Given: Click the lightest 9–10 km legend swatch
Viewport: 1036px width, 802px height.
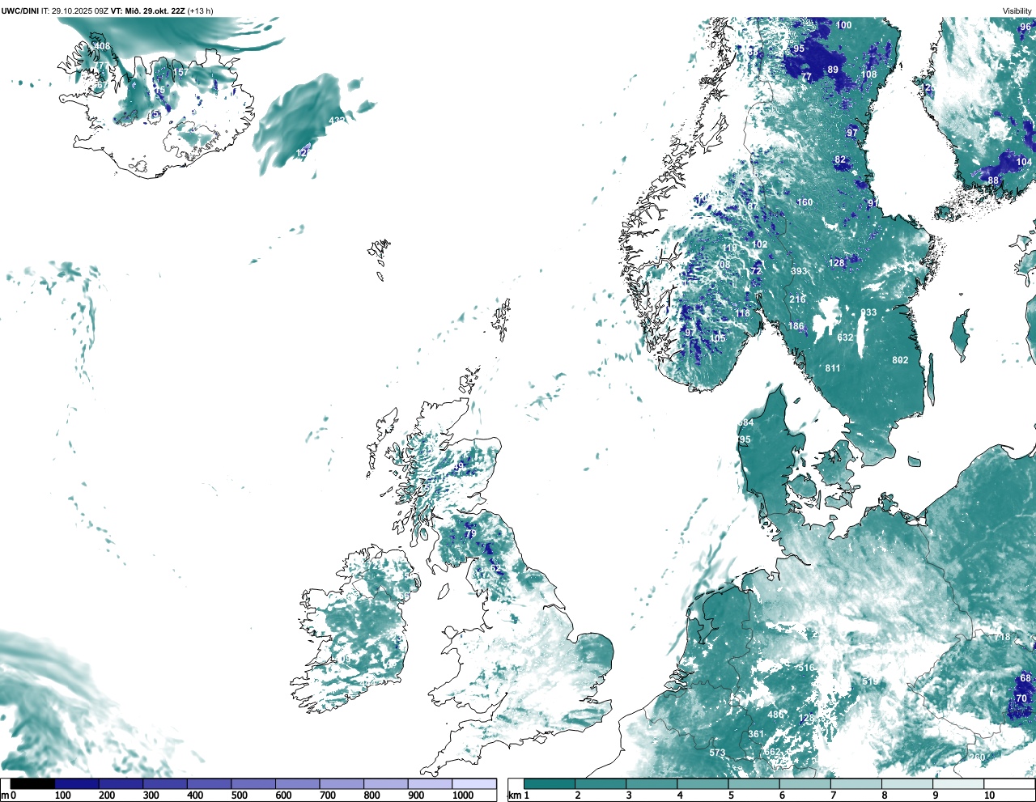Looking at the screenshot, I should 959,783.
